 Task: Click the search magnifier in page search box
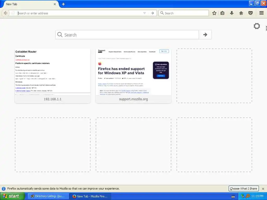coord(60,35)
